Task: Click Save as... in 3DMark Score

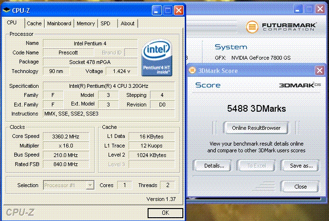Action: (x=300, y=166)
